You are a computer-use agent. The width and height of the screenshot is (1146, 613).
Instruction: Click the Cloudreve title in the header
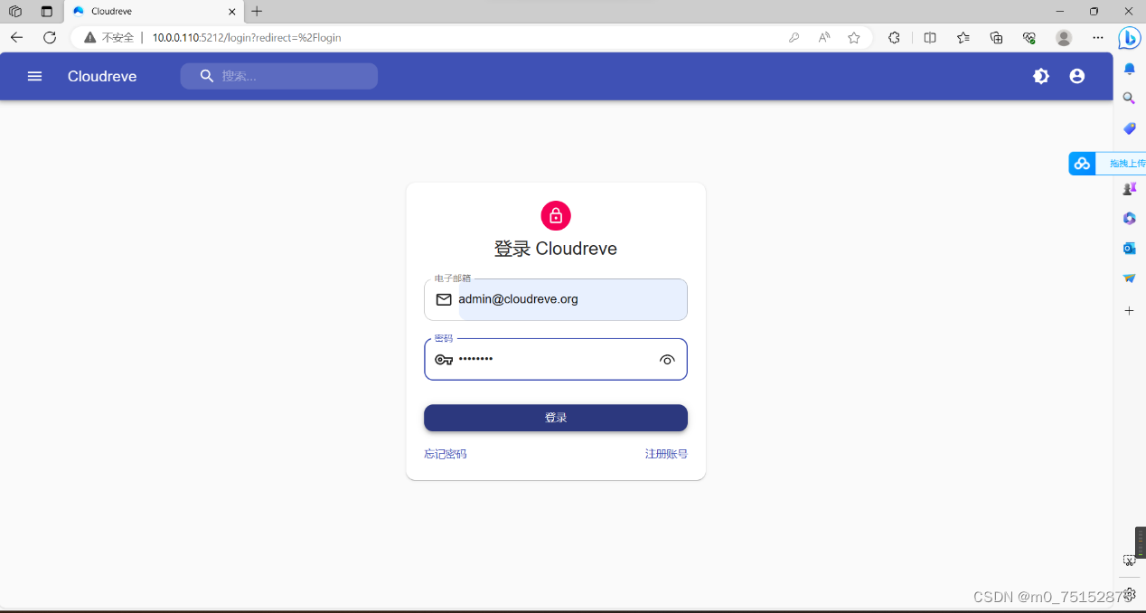tap(102, 76)
